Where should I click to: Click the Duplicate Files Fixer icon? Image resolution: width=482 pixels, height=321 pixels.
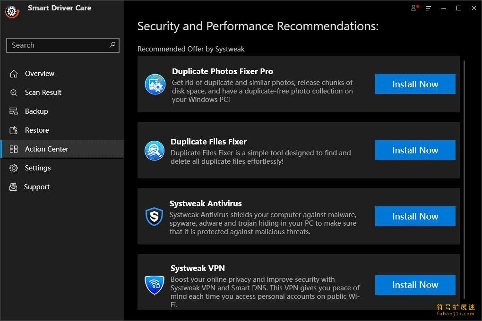pos(155,151)
